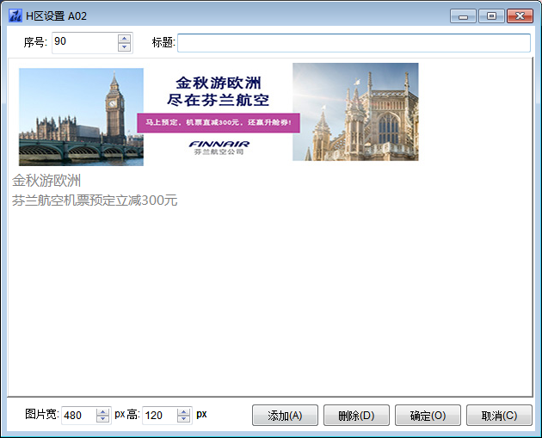Focus the 序号 number field
The image size is (542, 438).
tap(85, 42)
